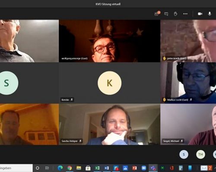Toggle the microphone mute
The height and width of the screenshot is (172, 216).
pos(210,14)
